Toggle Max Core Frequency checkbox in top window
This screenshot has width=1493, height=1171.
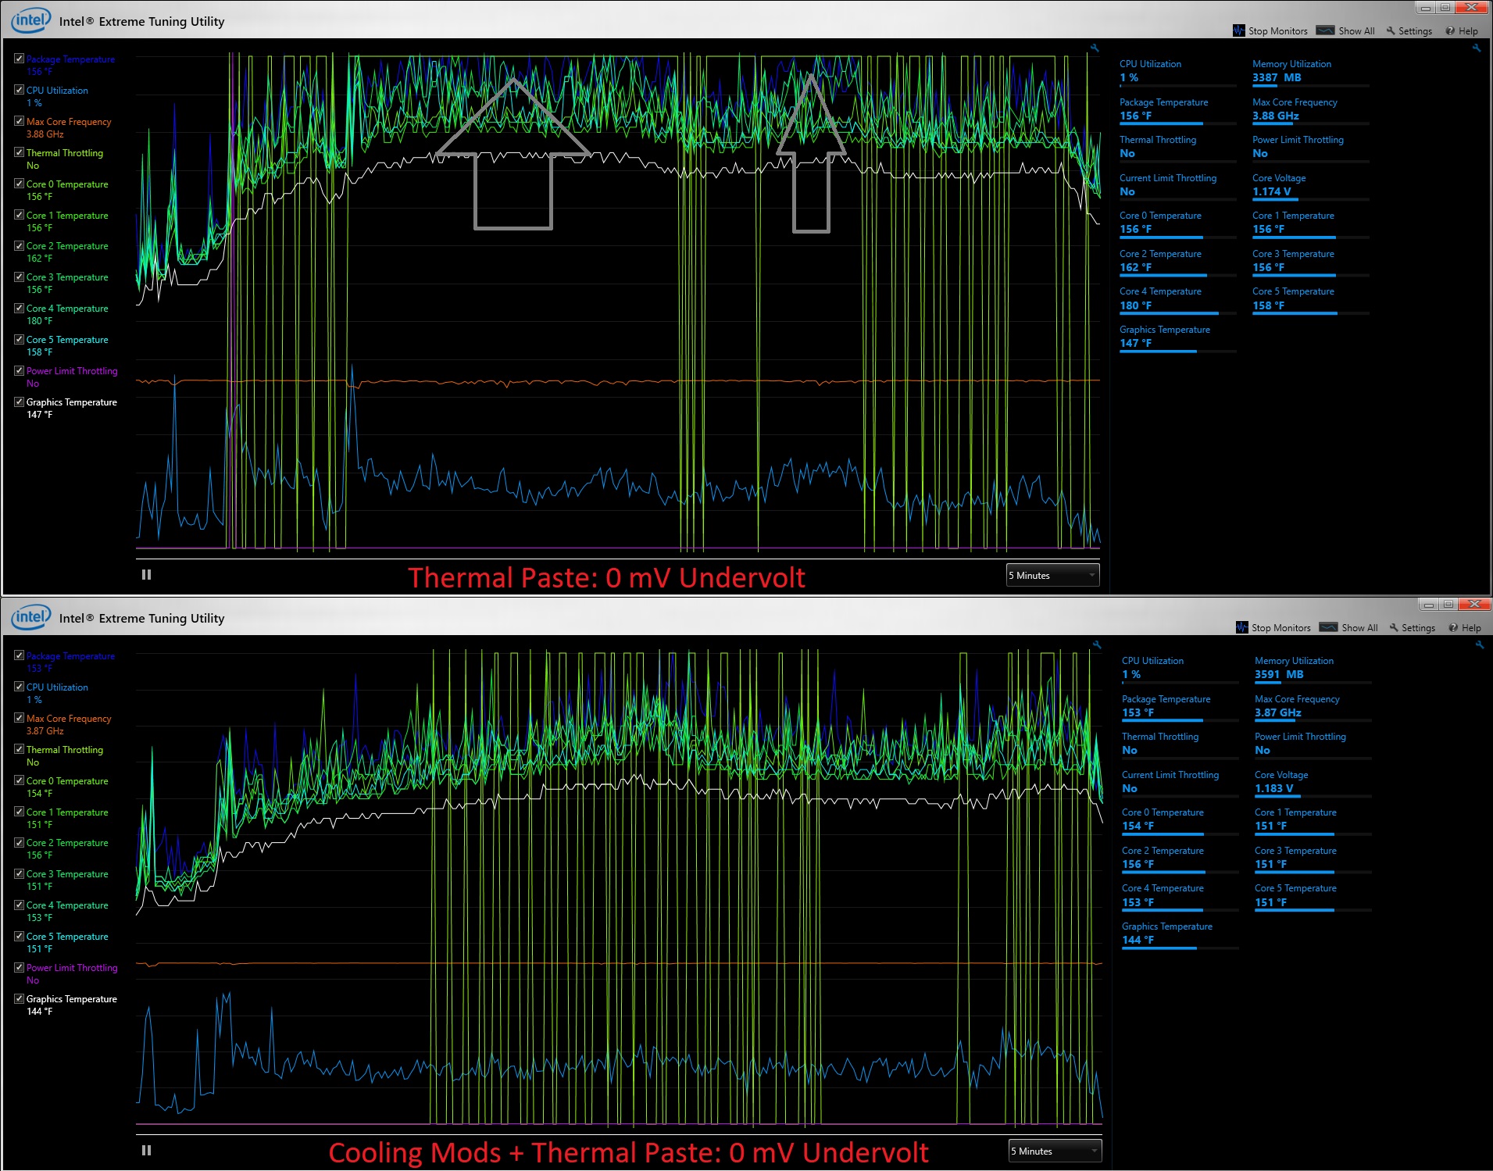(20, 121)
